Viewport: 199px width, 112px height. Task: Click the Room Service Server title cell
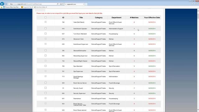[80, 83]
